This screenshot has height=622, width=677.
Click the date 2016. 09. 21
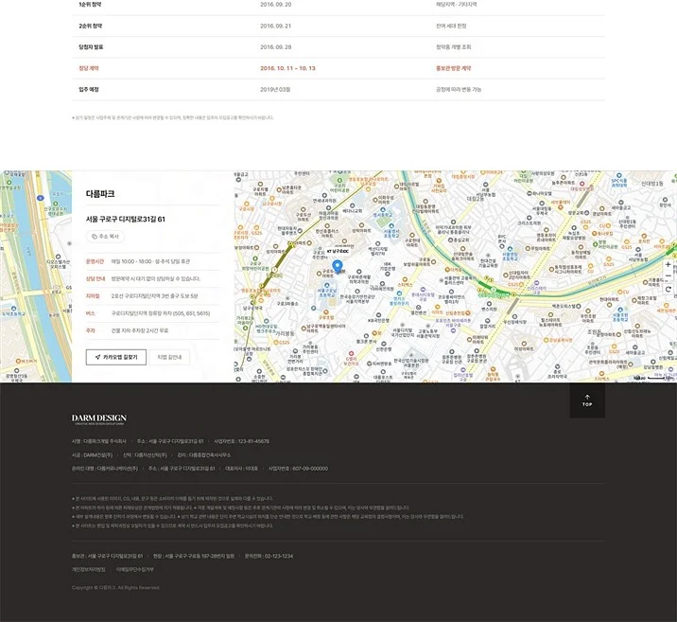275,26
